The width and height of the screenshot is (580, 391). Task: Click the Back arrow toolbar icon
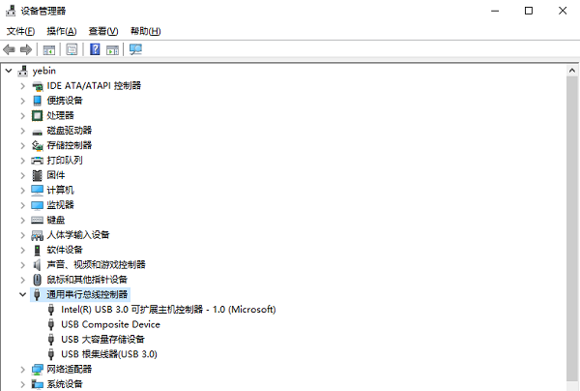point(9,49)
